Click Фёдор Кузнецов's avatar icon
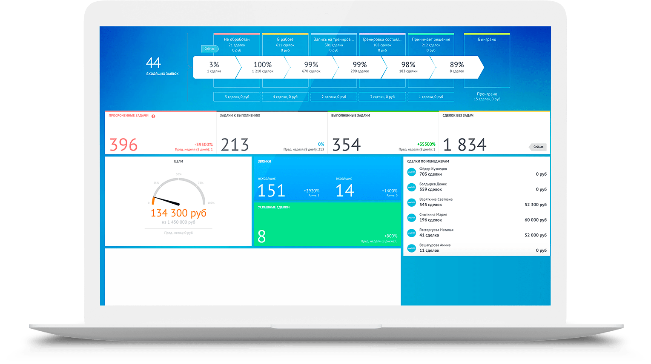The width and height of the screenshot is (651, 364). [x=411, y=172]
